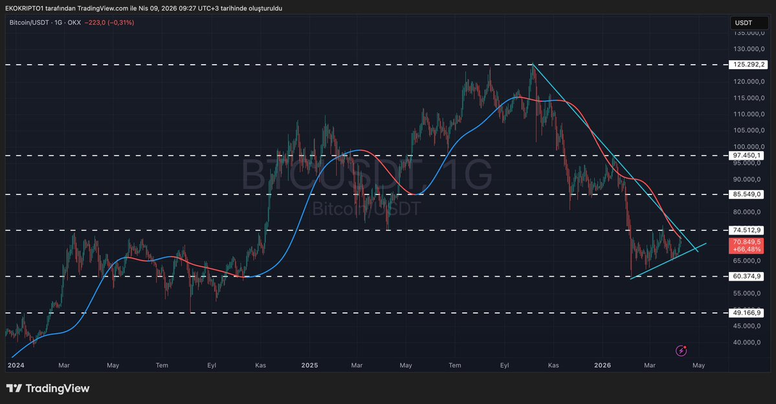Click the TradingView logo at bottom left

[x=48, y=388]
